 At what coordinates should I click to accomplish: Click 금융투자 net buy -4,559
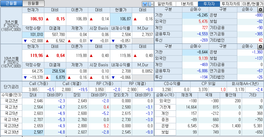(196, 34)
